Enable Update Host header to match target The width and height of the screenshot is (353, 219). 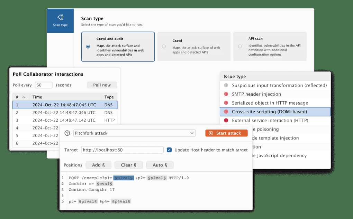169,150
